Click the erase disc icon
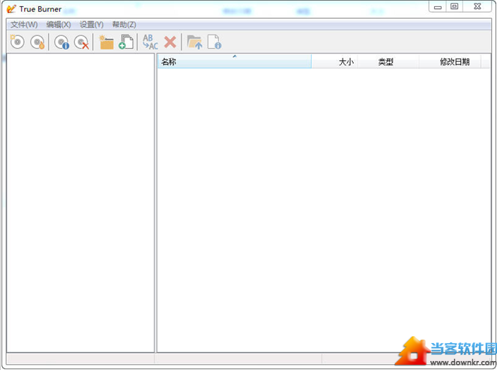This screenshot has height=370, width=497. pyautogui.click(x=82, y=42)
